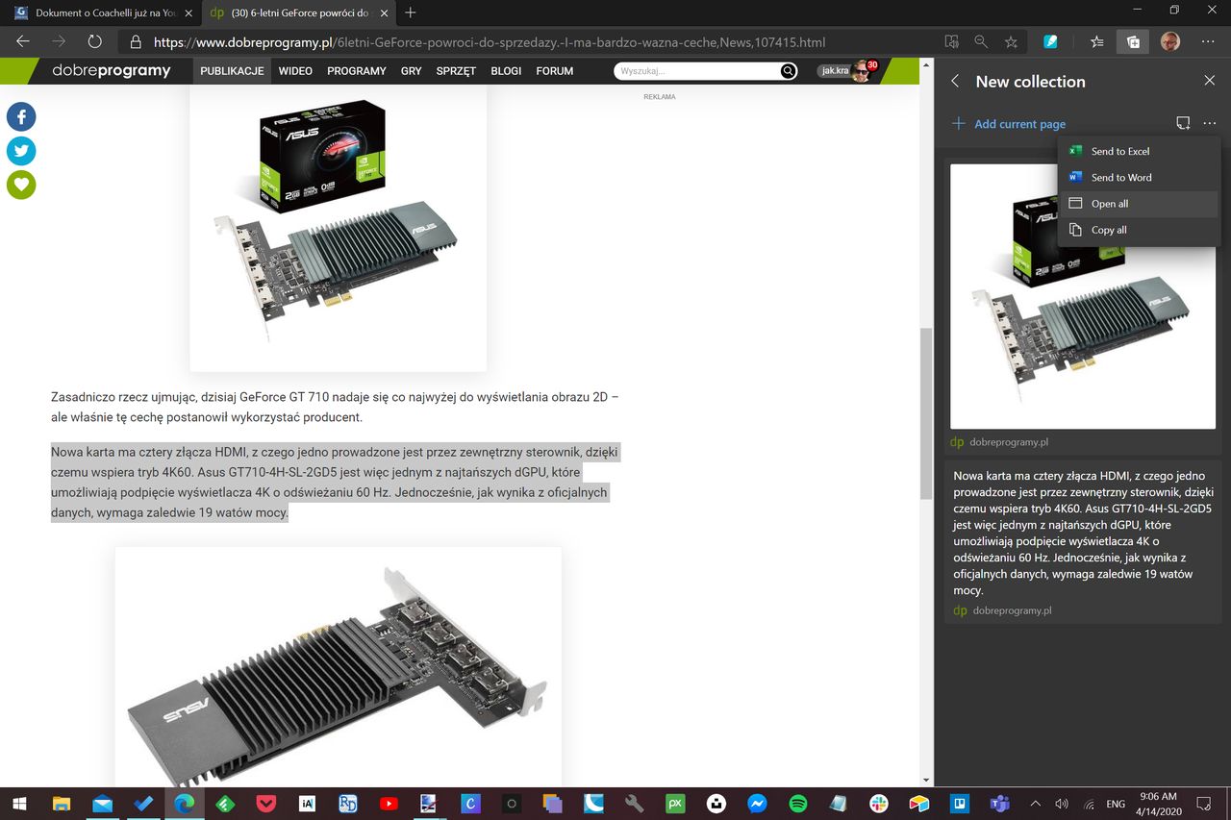The height and width of the screenshot is (820, 1231).
Task: Open the ASUS card image in the collection
Action: coord(1083,296)
